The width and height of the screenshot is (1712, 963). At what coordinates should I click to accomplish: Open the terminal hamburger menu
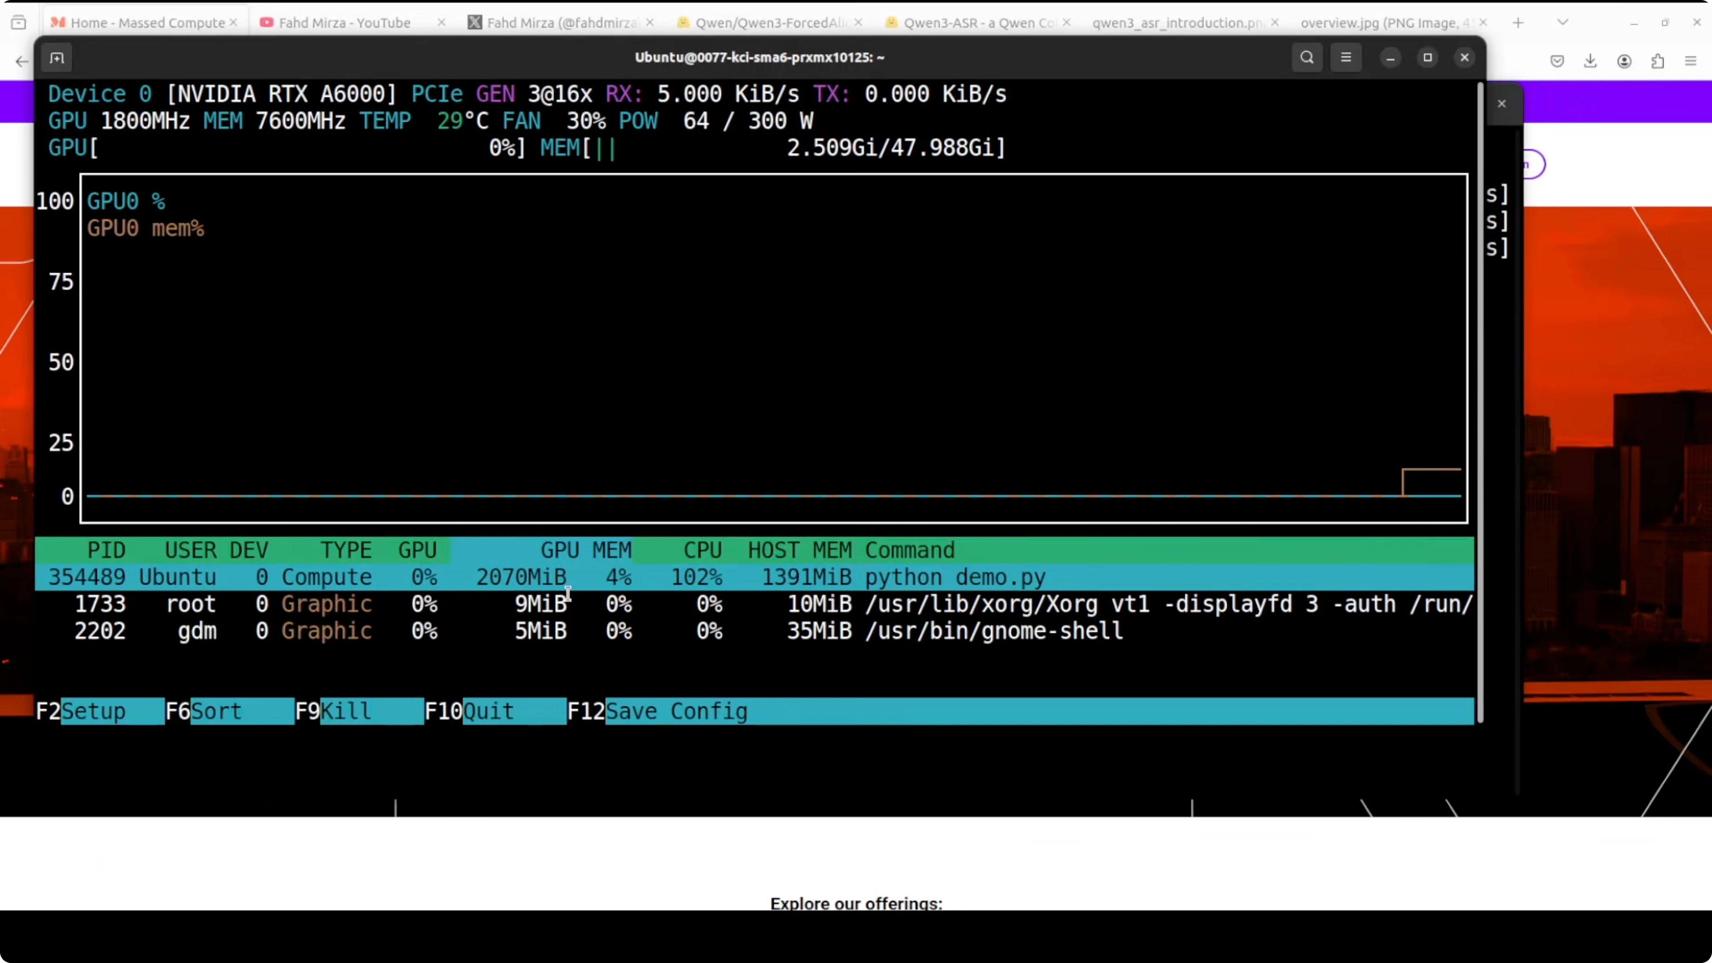tap(1346, 58)
